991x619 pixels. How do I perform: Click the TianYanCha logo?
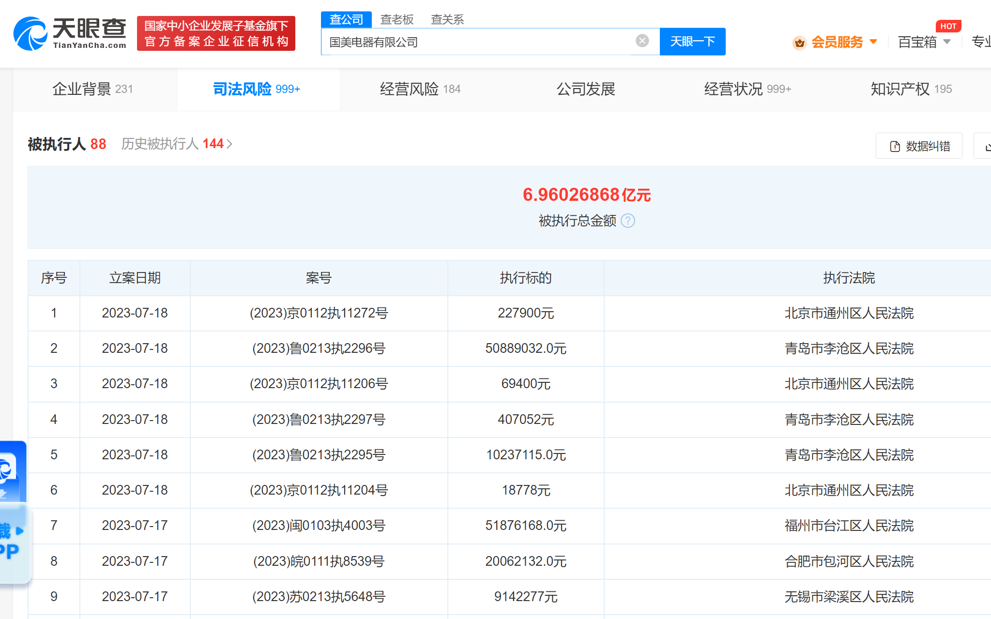click(70, 33)
